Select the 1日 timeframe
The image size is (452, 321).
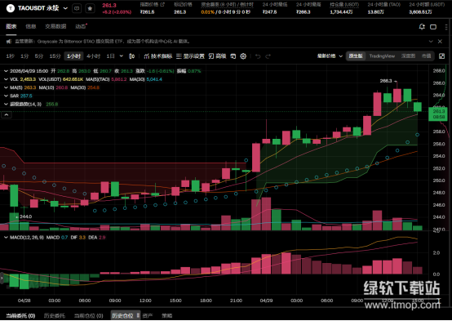coord(110,56)
